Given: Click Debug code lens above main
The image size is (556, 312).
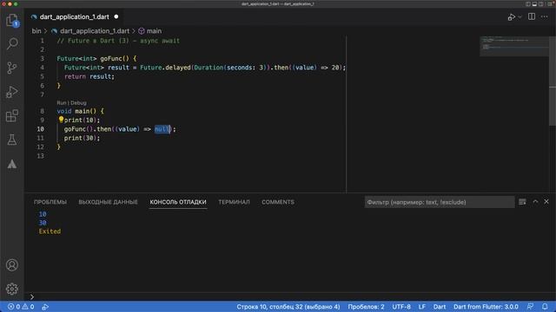Looking at the screenshot, I should tap(78, 103).
